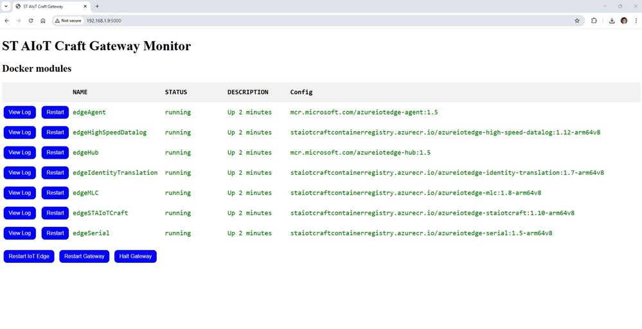This screenshot has width=642, height=329.
Task: Close the ST AIoT Craft Gateway tab
Action: [85, 6]
